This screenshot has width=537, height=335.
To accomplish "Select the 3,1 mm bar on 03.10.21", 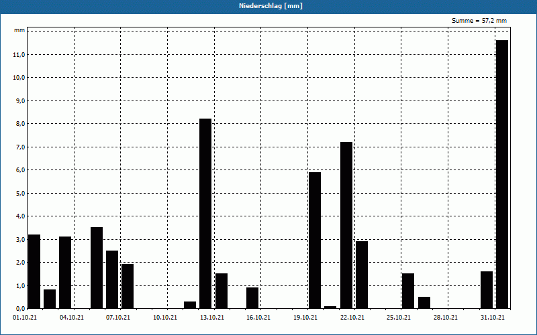I will coord(65,273).
